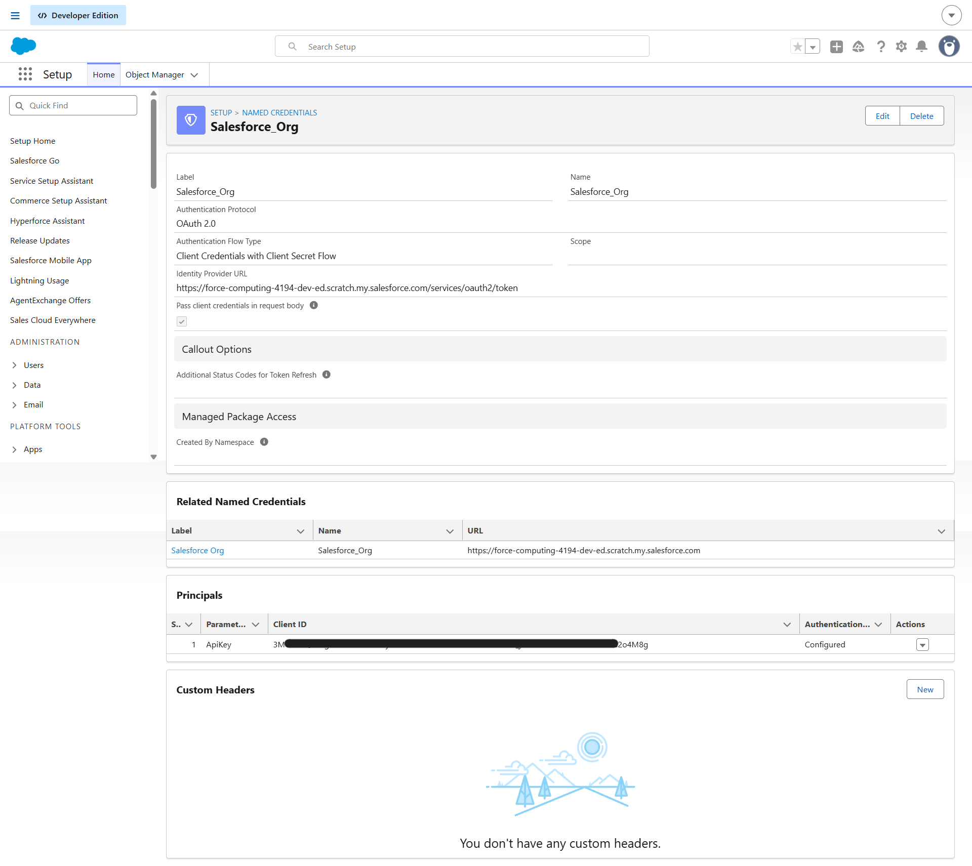
Task: Open the S.. column menu in Principals
Action: [x=189, y=625]
